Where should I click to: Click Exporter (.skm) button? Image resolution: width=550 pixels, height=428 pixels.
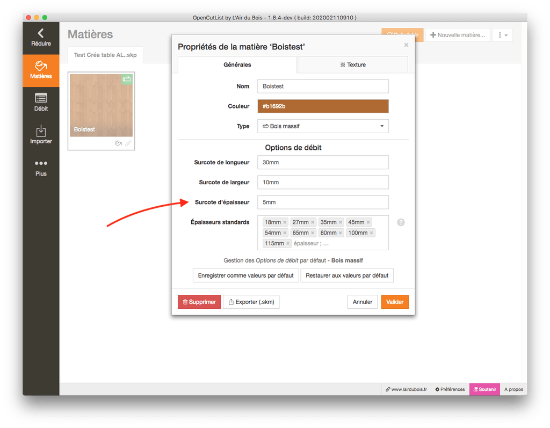(x=251, y=302)
